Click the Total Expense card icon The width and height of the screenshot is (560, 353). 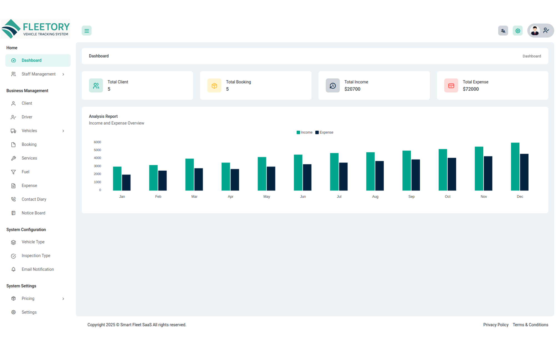coord(451,86)
